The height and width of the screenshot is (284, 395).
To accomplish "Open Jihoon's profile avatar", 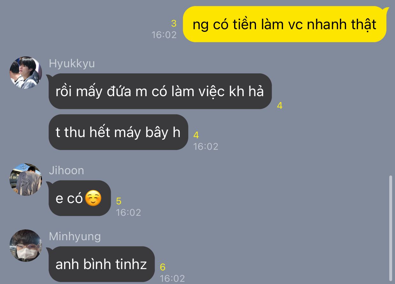I will pyautogui.click(x=26, y=179).
